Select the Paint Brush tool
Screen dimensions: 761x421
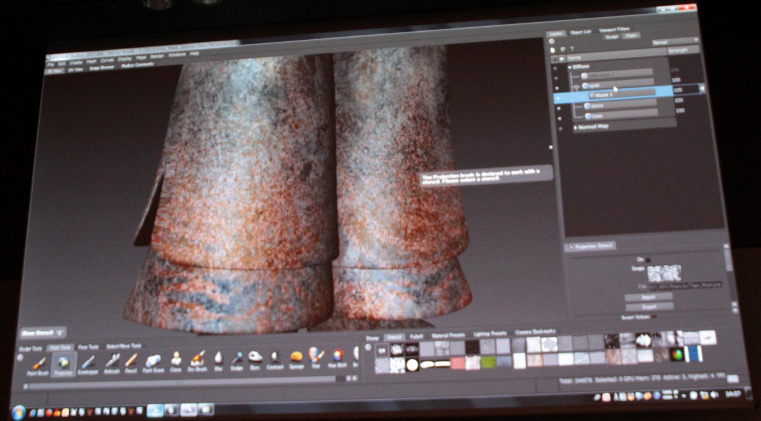point(38,365)
